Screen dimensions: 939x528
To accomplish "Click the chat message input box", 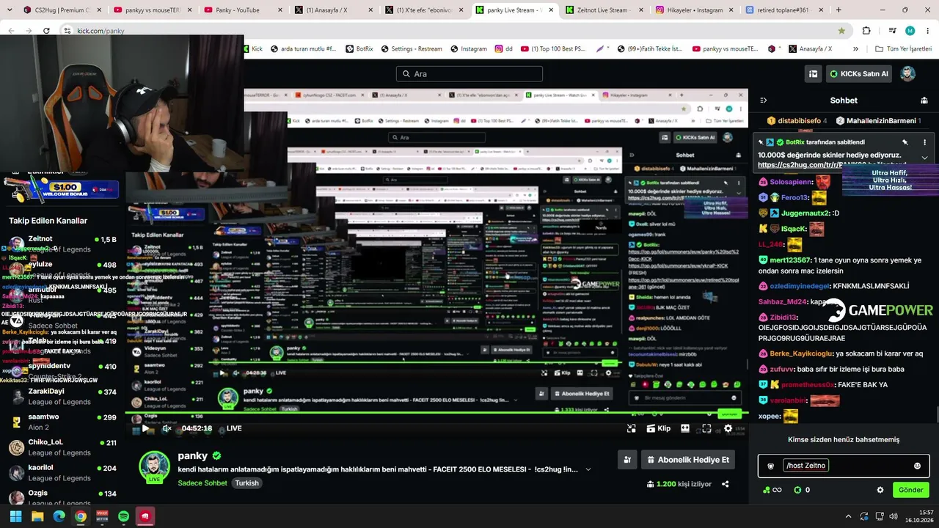I will 844,466.
